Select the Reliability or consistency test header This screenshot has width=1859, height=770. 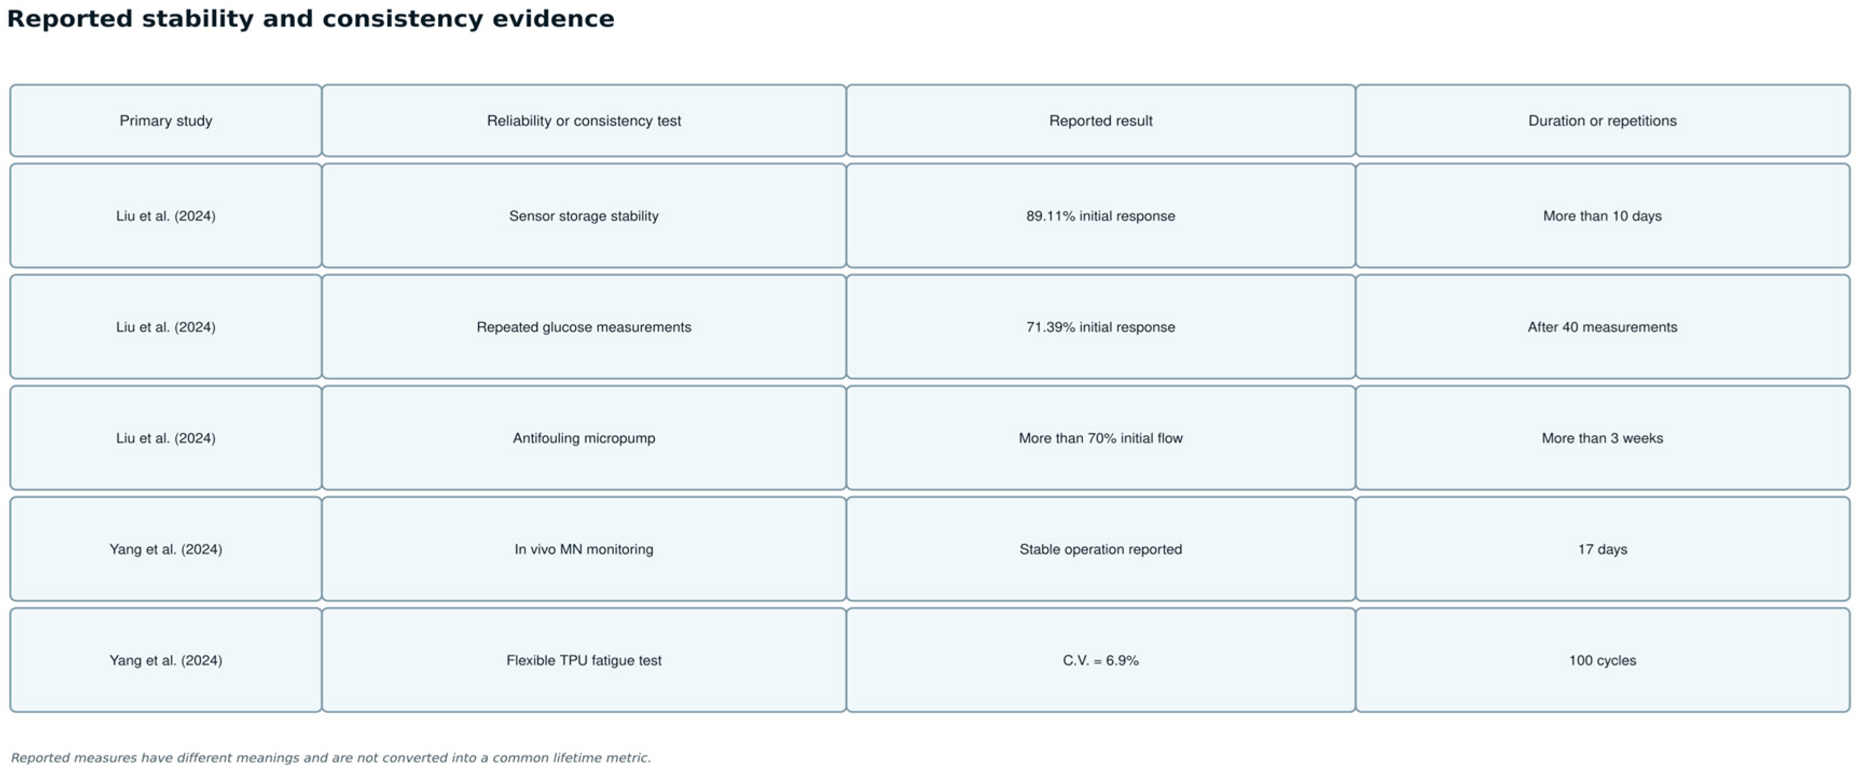coord(583,121)
